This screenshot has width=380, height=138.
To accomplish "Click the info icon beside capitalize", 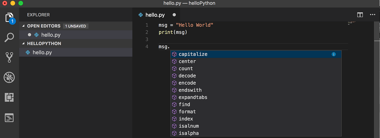I will [x=334, y=54].
